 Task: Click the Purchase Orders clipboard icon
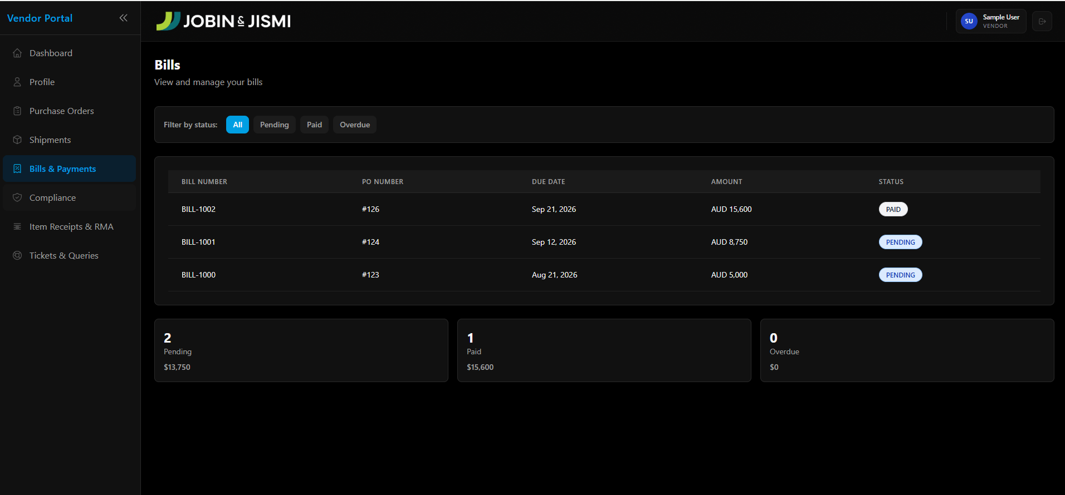tap(17, 111)
